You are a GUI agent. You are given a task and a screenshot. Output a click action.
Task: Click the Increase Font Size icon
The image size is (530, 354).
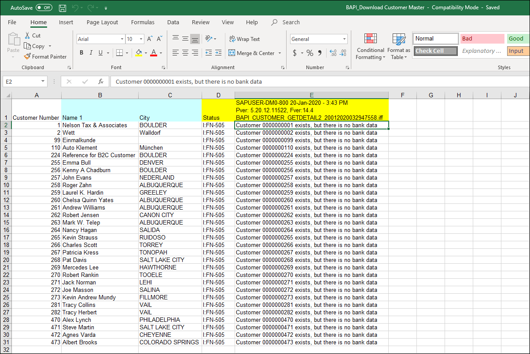150,39
